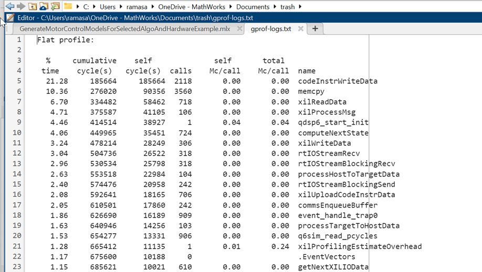482x272 pixels.
Task: Go back with the blue left arrow
Action: click(10, 6)
